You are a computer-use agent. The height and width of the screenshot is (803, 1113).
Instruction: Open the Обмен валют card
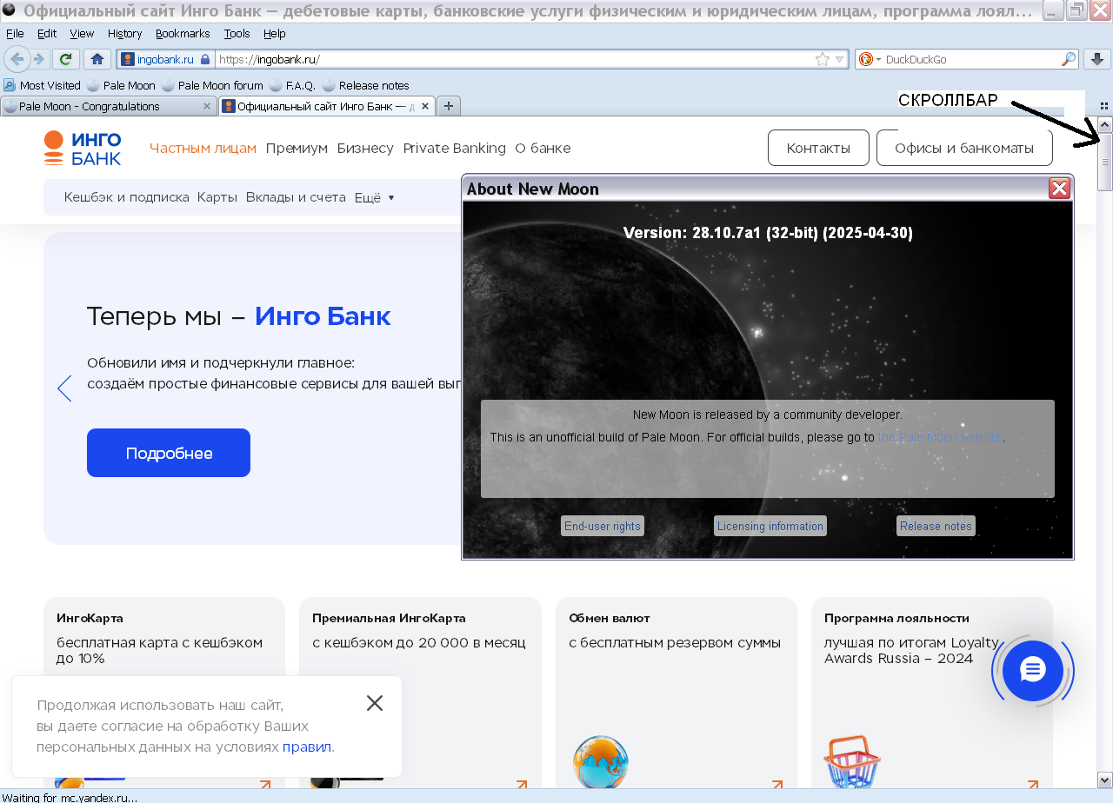click(676, 692)
